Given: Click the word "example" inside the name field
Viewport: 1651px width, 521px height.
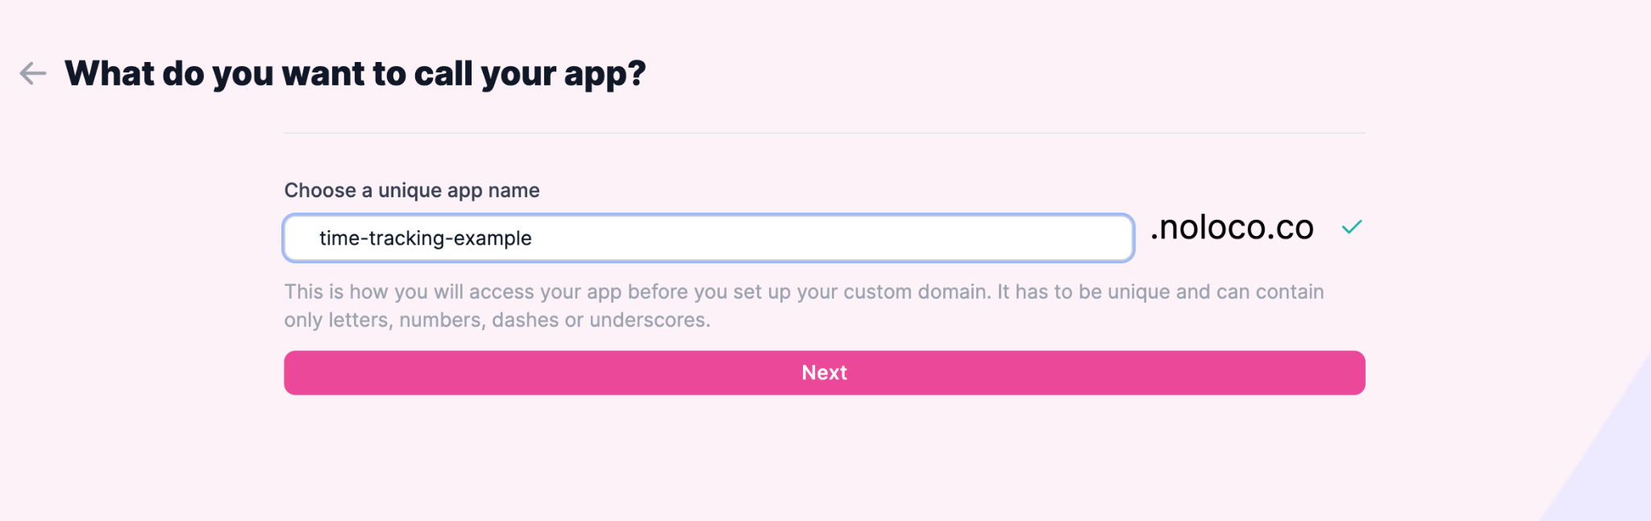Looking at the screenshot, I should click(493, 238).
